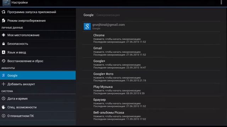Click the Синхронизация breadcrumb label
The width and height of the screenshot is (227, 127).
[x=108, y=15]
